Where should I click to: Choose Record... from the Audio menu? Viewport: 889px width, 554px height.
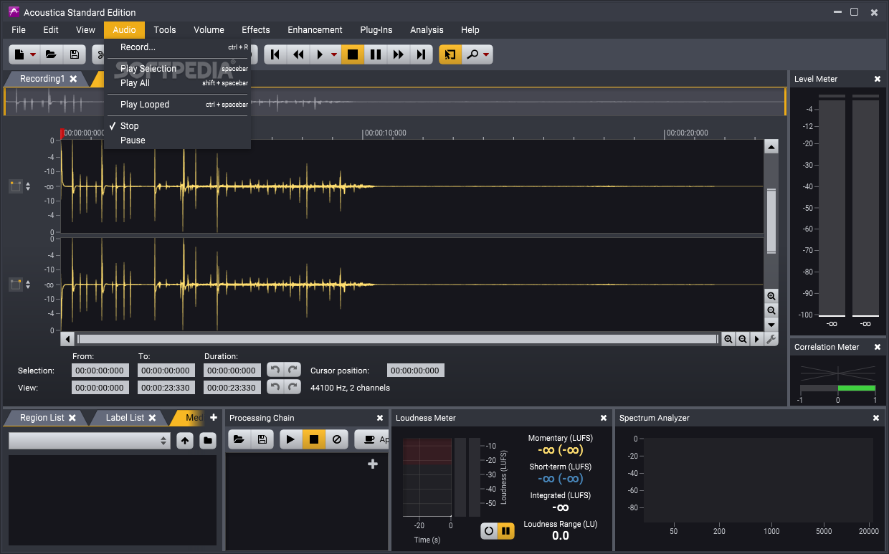[178, 47]
